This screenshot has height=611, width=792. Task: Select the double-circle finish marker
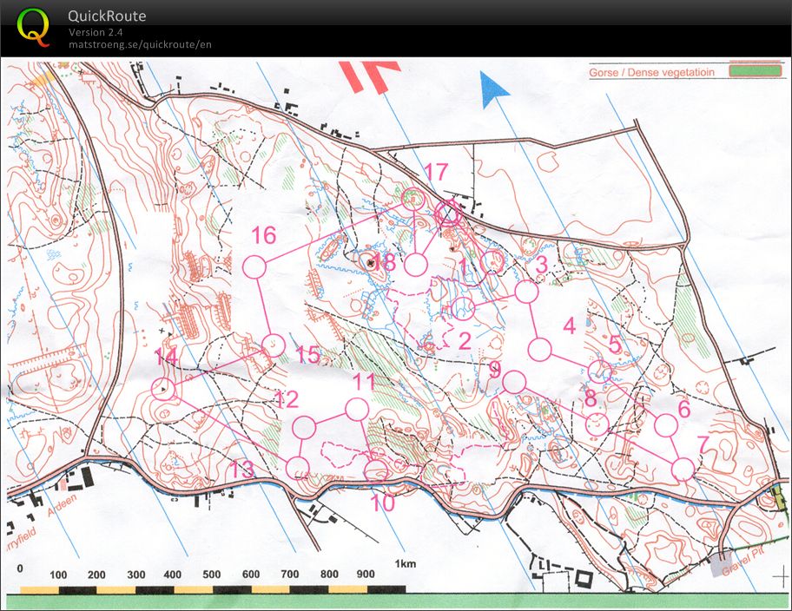pyautogui.click(x=448, y=214)
